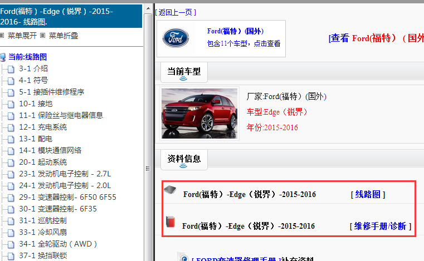This screenshot has width=424, height=261.
Task: Click the page icon for 29-1 变速器控制
Action: 11,198
